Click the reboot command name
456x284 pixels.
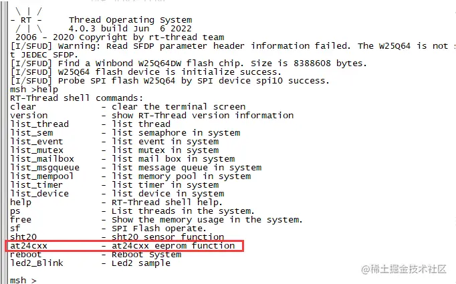[x=25, y=255]
